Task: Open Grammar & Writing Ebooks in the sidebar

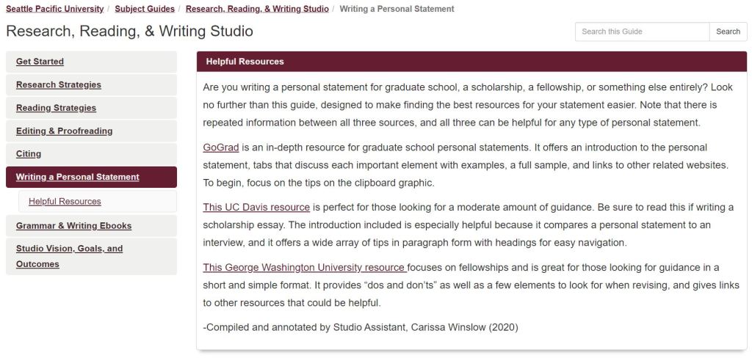Action: (x=73, y=226)
